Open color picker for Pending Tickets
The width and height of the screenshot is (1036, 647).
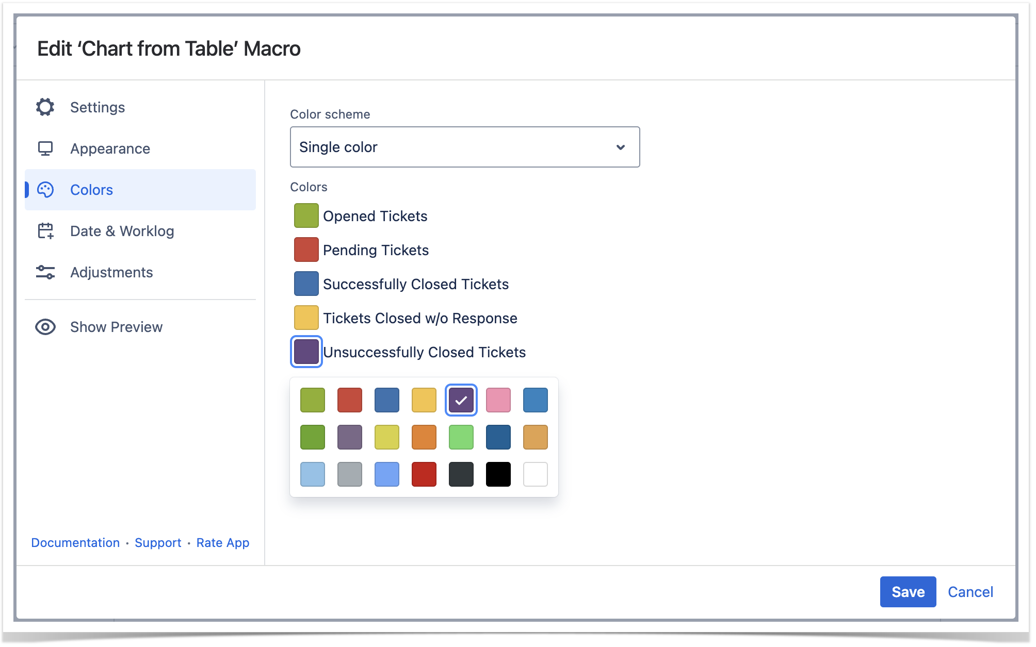306,250
